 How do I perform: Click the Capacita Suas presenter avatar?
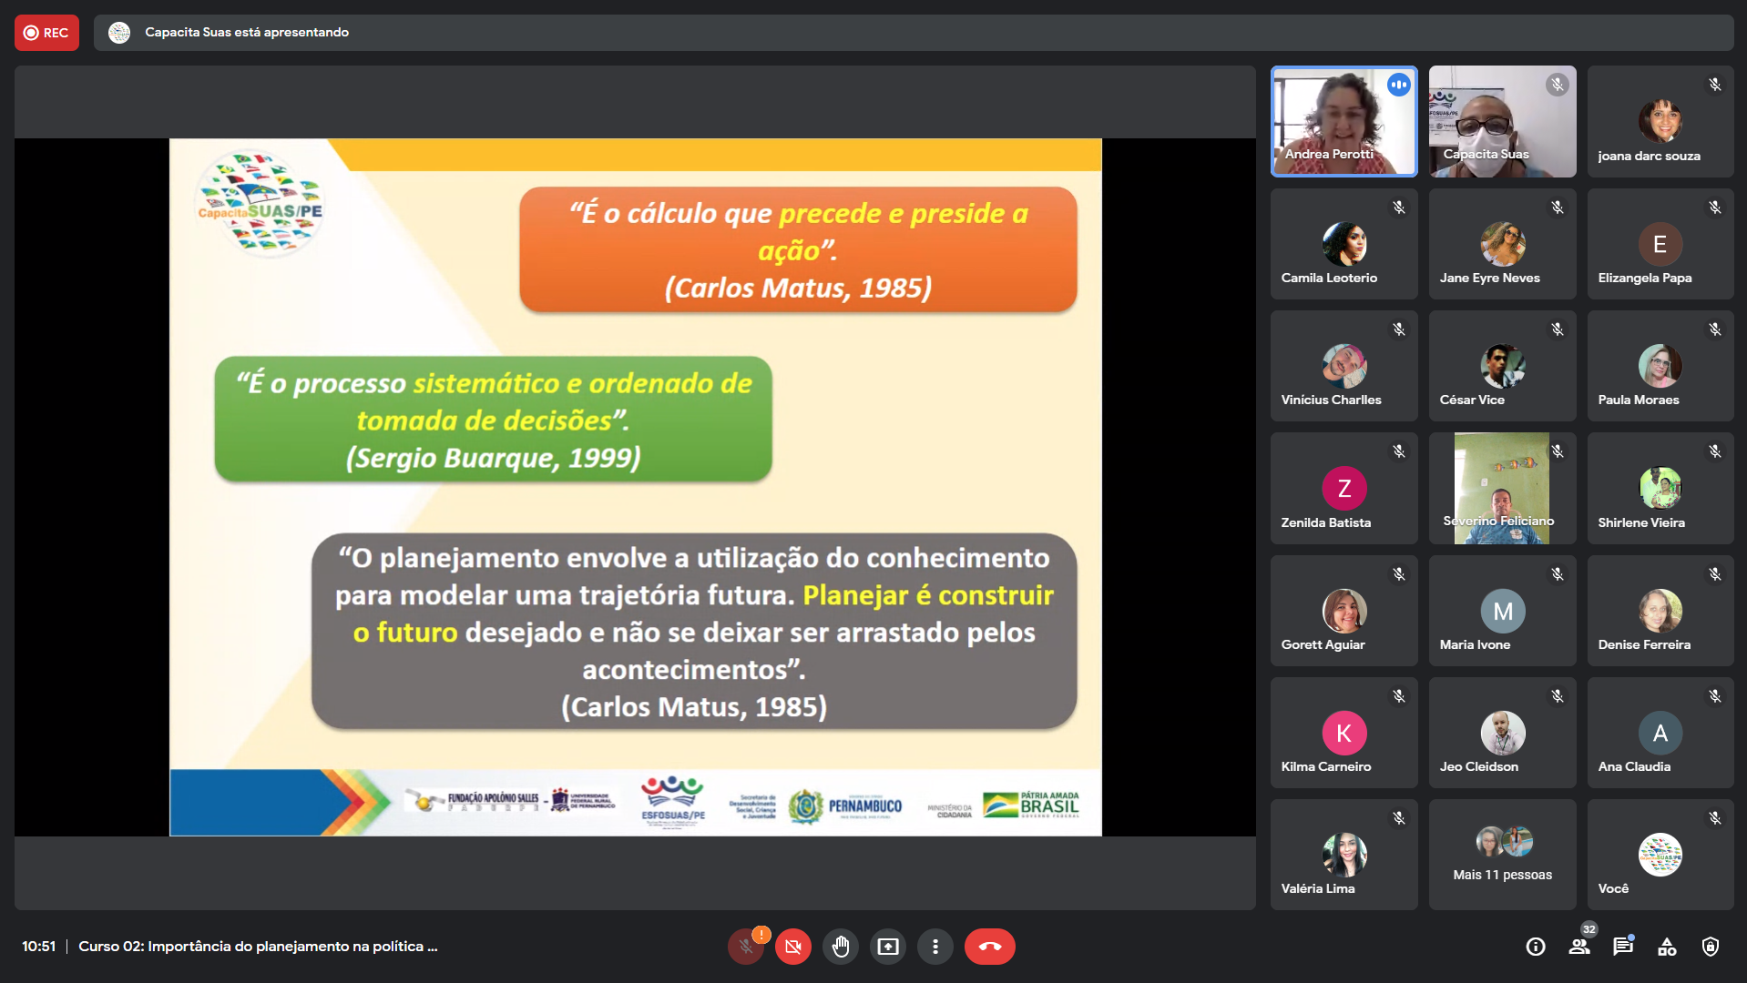pyautogui.click(x=119, y=33)
